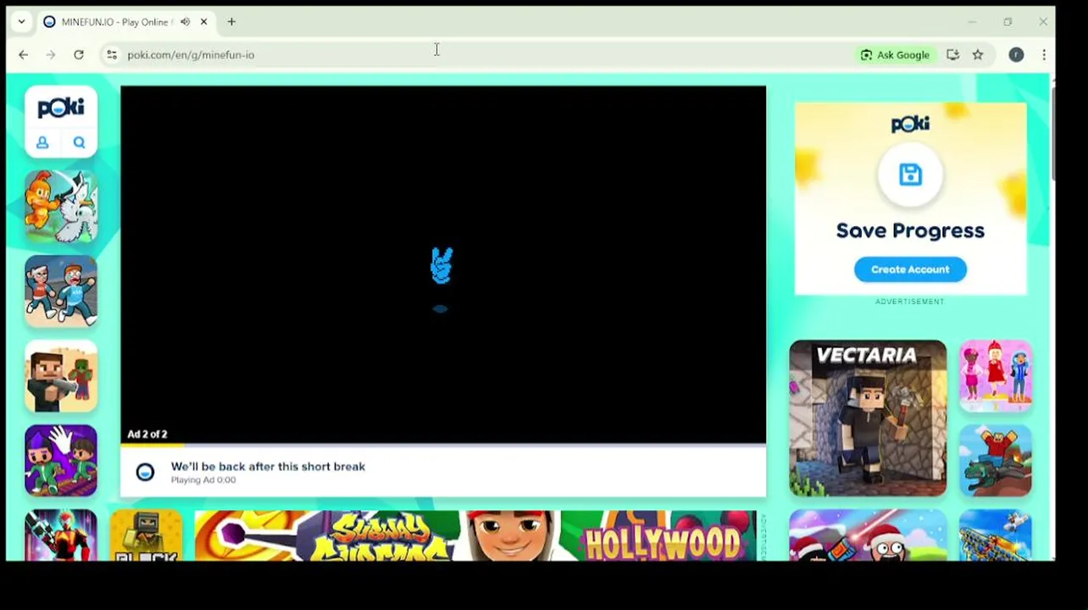Go to Poki home via logo

click(x=61, y=108)
